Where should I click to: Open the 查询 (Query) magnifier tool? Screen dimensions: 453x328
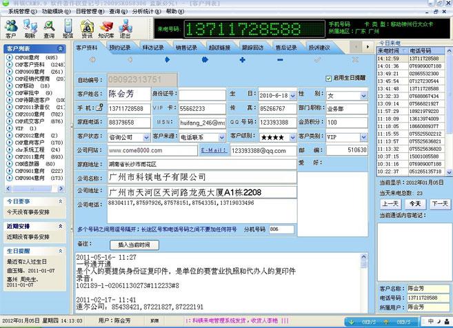[x=49, y=28]
